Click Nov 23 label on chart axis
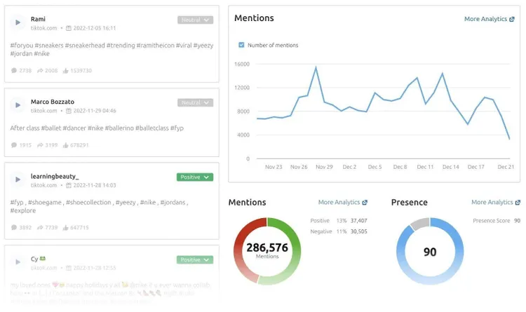This screenshot has height=312, width=526. (274, 167)
